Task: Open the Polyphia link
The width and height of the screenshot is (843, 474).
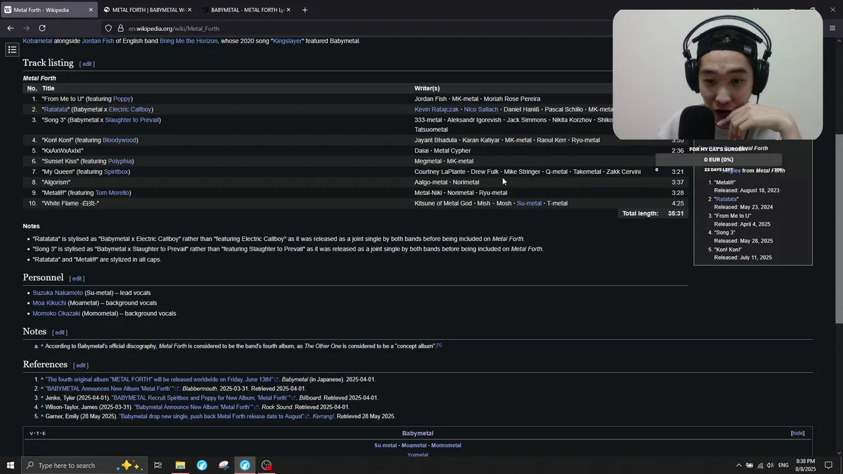Action: tap(120, 161)
